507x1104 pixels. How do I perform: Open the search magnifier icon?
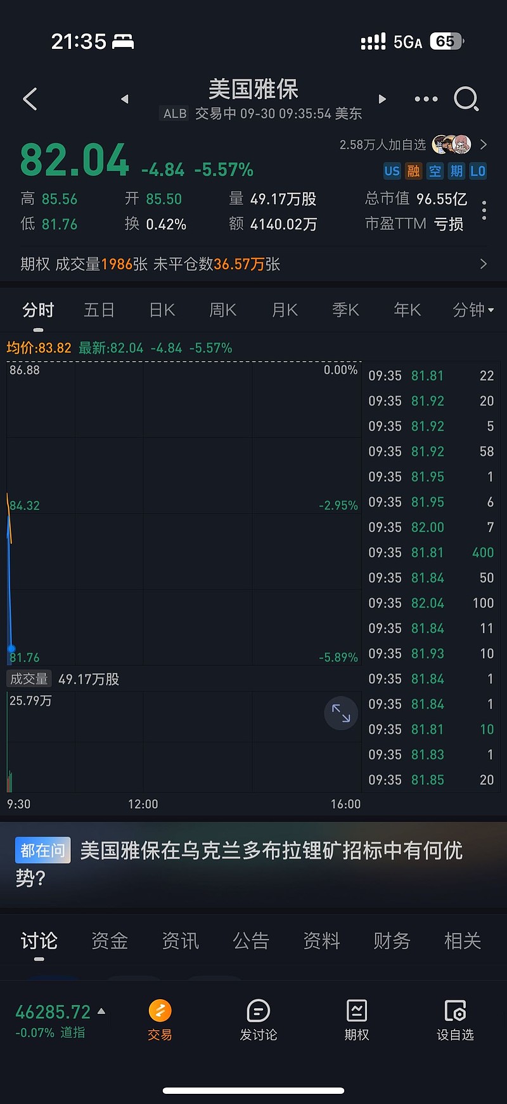tap(466, 99)
